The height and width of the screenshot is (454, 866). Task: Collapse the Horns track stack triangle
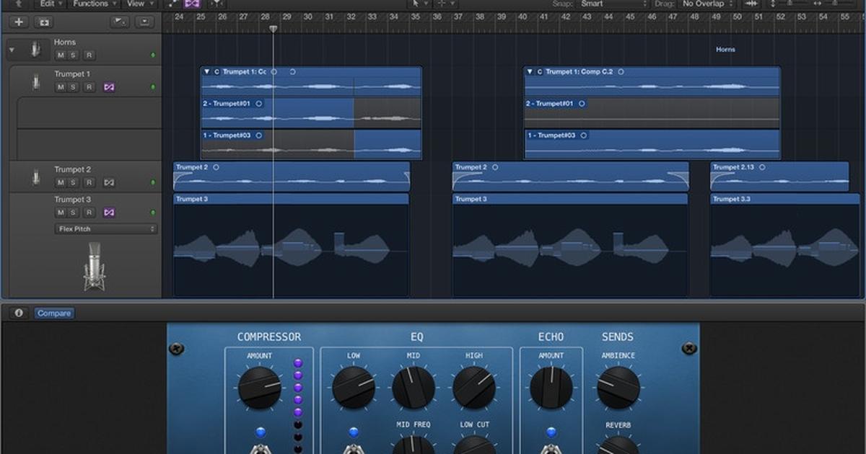[12, 50]
